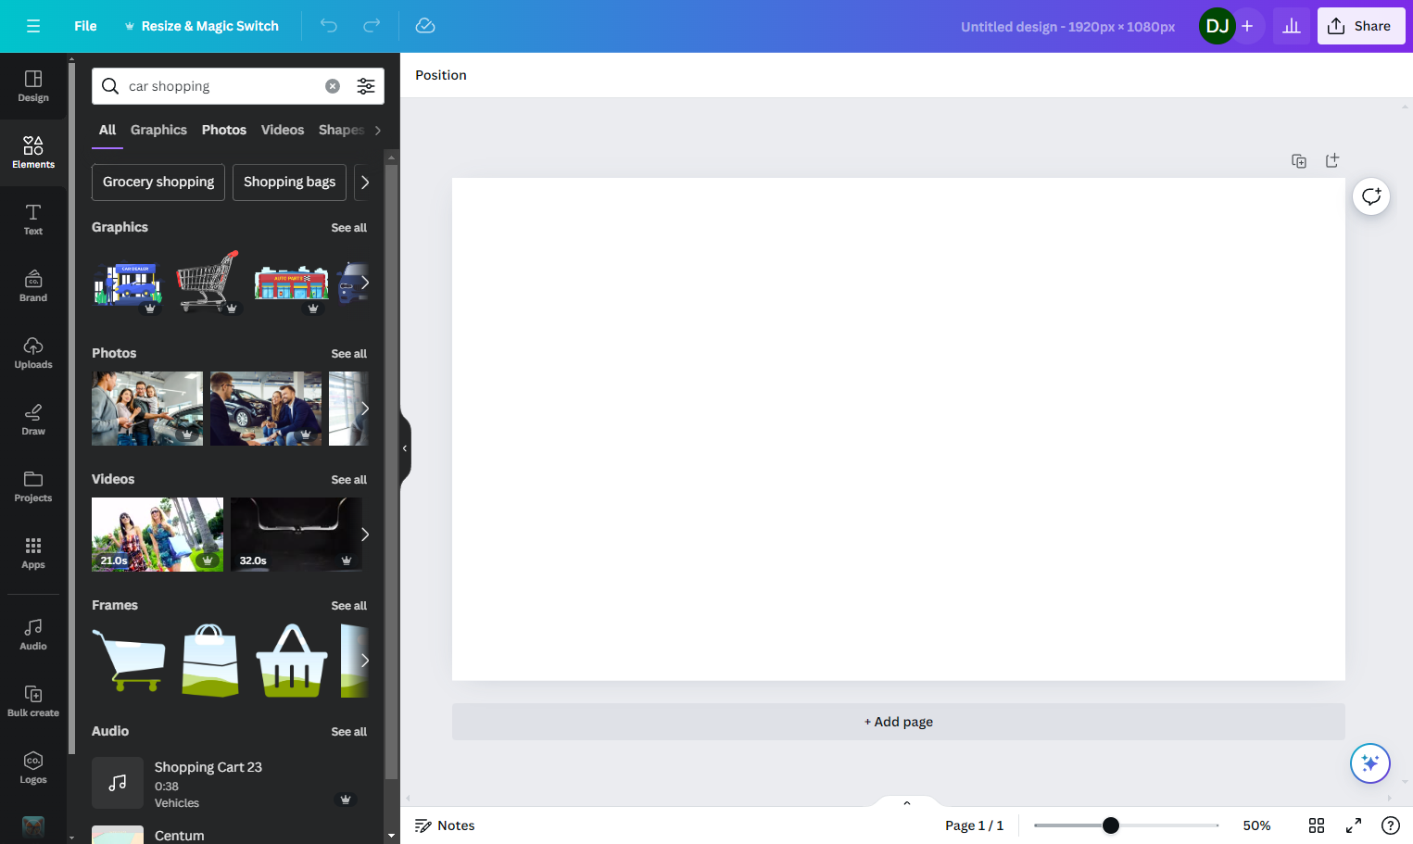Open the search filters icon
1413x844 pixels.
(366, 86)
